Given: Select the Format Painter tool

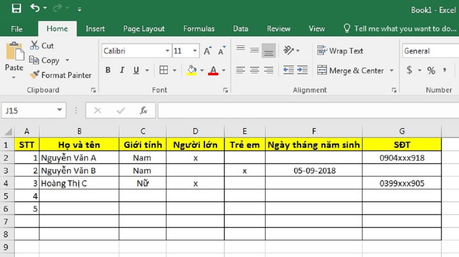Looking at the screenshot, I should point(60,75).
